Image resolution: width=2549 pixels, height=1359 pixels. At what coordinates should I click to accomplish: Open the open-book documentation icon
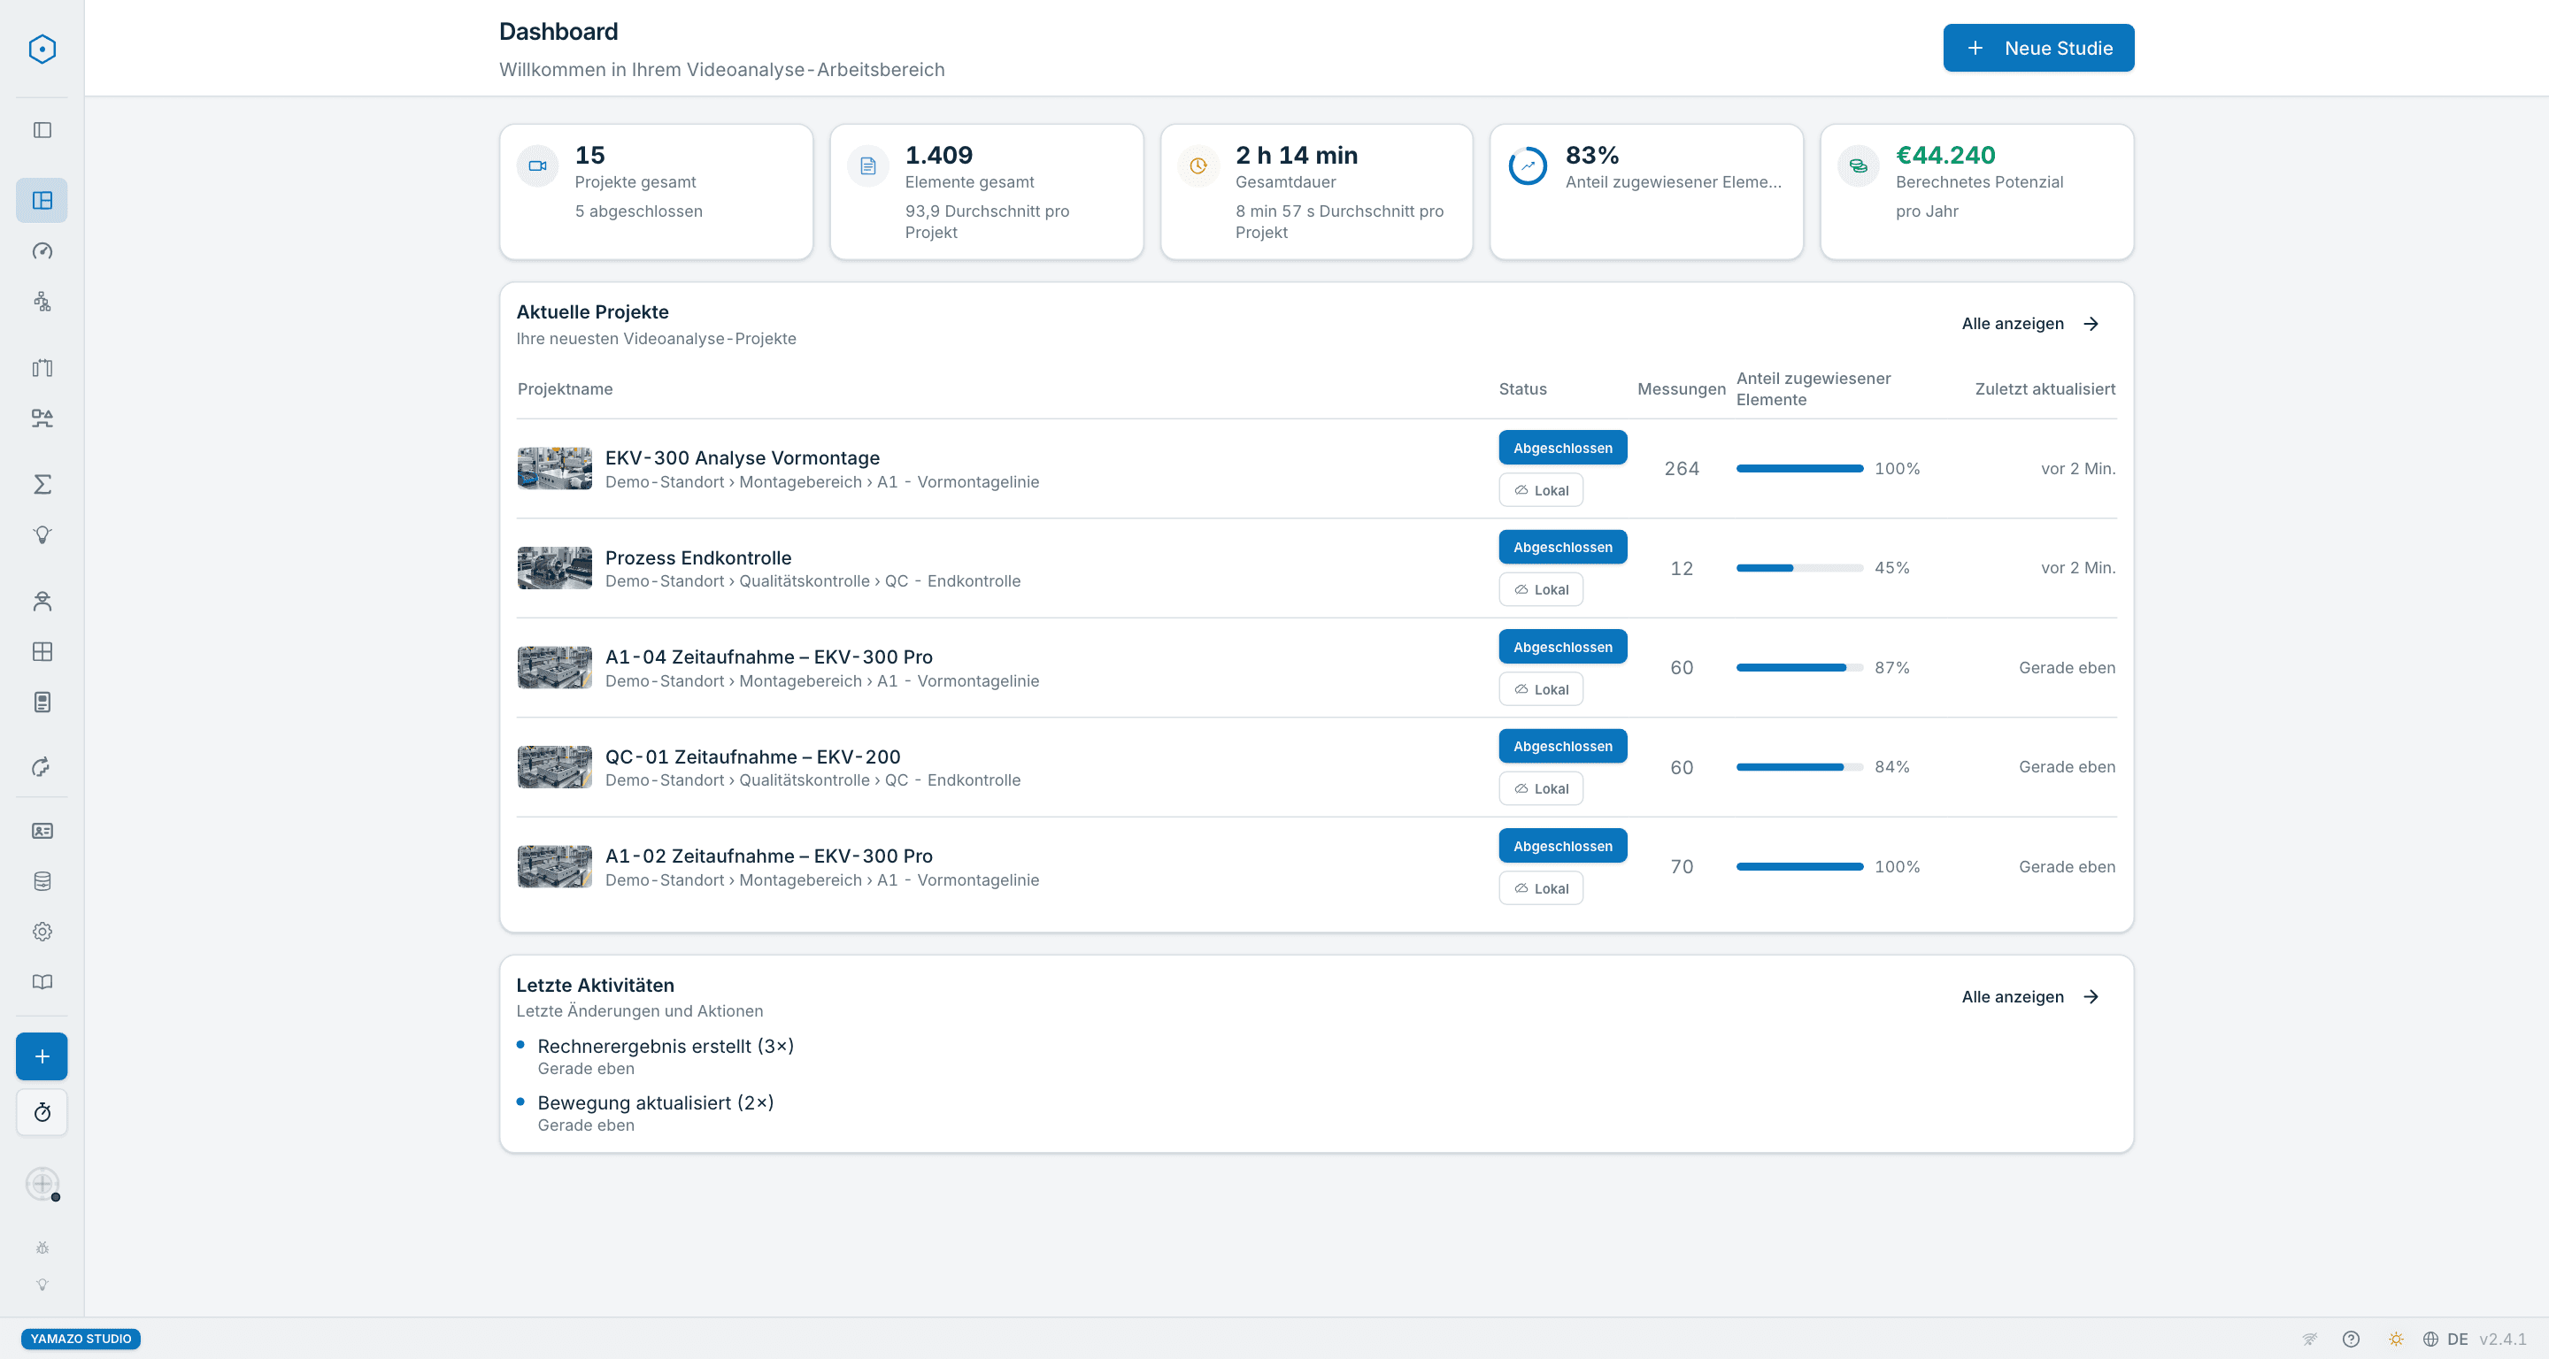click(x=42, y=982)
